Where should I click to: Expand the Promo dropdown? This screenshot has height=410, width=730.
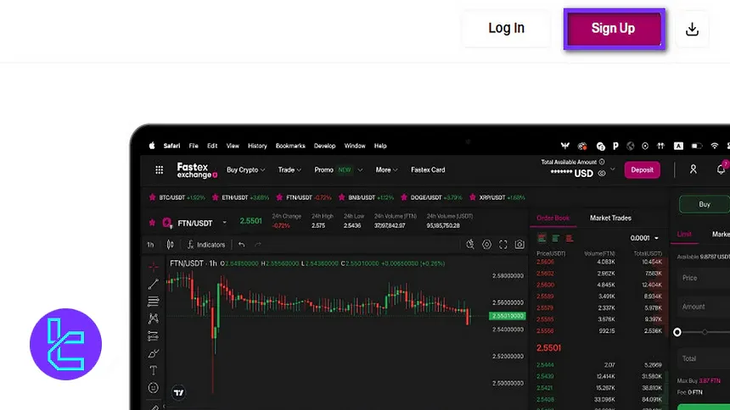339,170
